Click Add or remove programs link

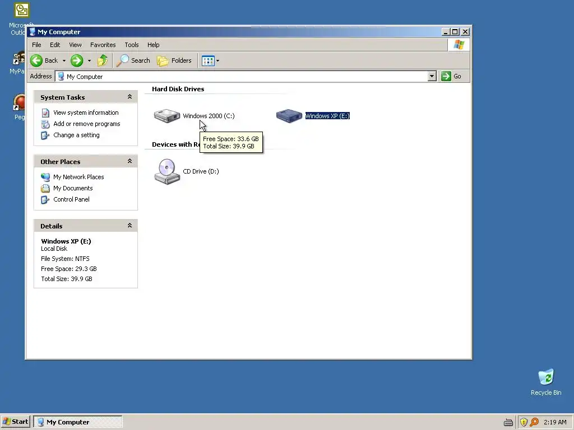coord(87,124)
